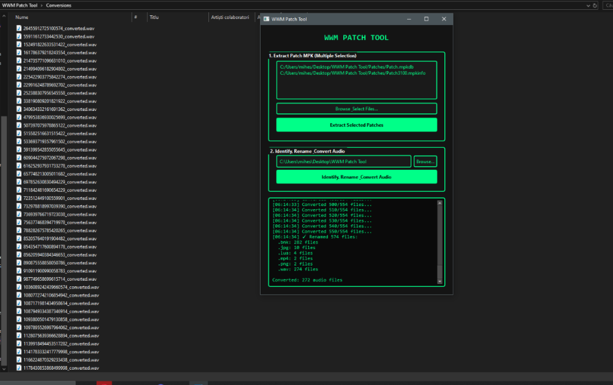Run Identify, Rename Convert Audio button

(356, 177)
